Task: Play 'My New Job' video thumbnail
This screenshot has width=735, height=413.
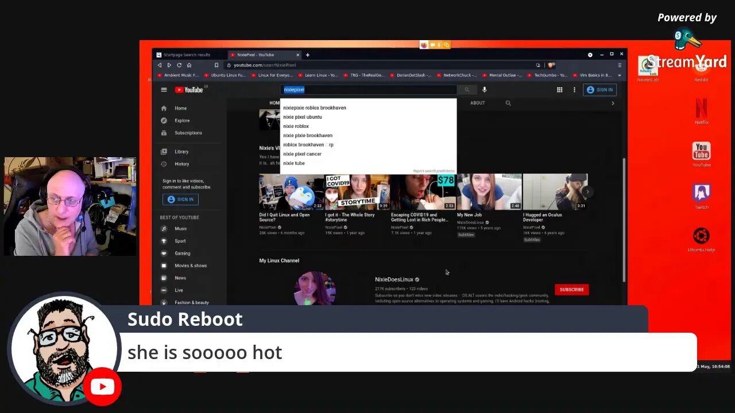Action: tap(489, 192)
